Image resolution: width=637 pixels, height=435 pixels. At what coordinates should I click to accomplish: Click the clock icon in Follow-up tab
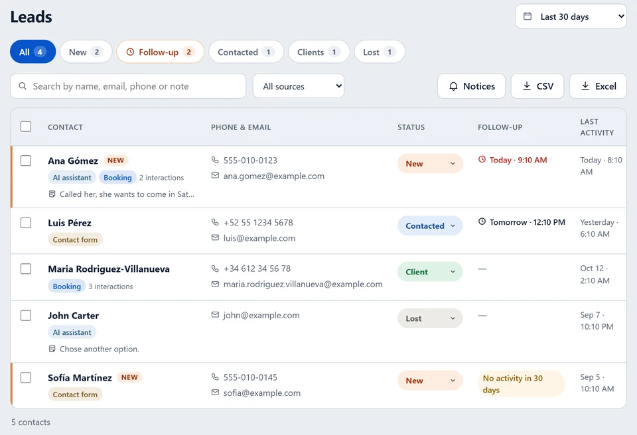130,52
